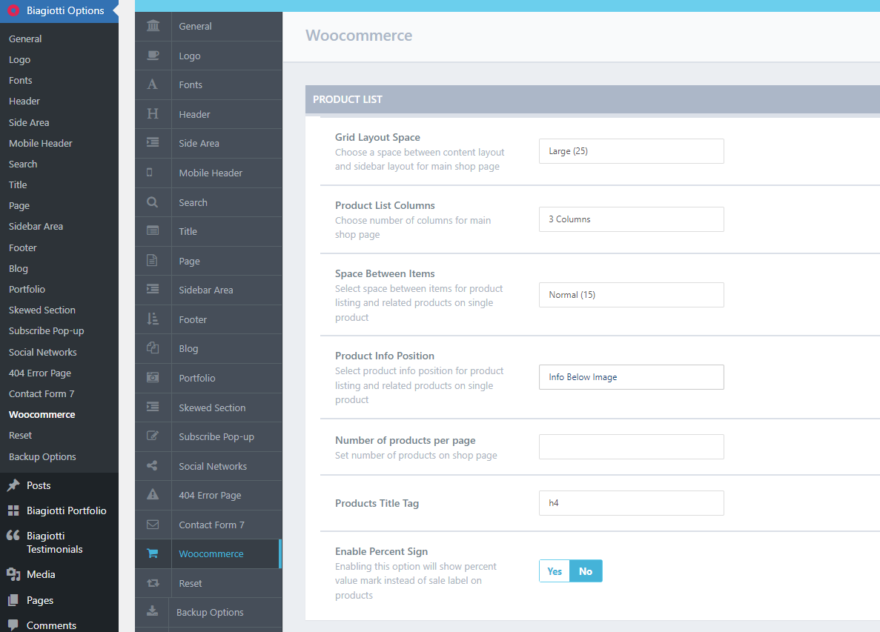This screenshot has height=632, width=880.
Task: Open Backup Options tab in options panel
Action: (209, 613)
